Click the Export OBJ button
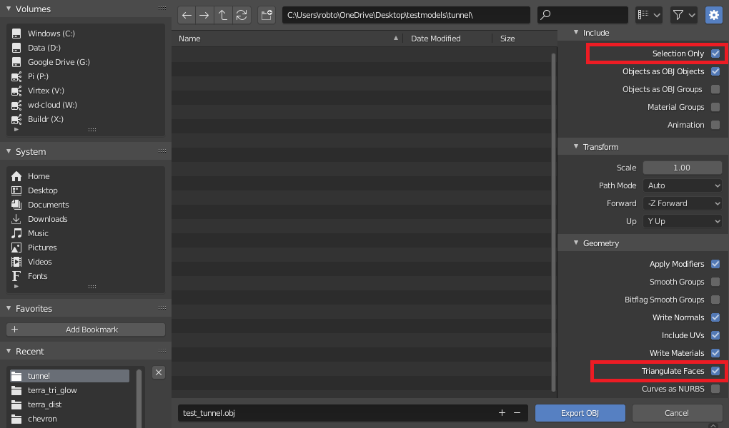The height and width of the screenshot is (428, 729). [x=580, y=413]
